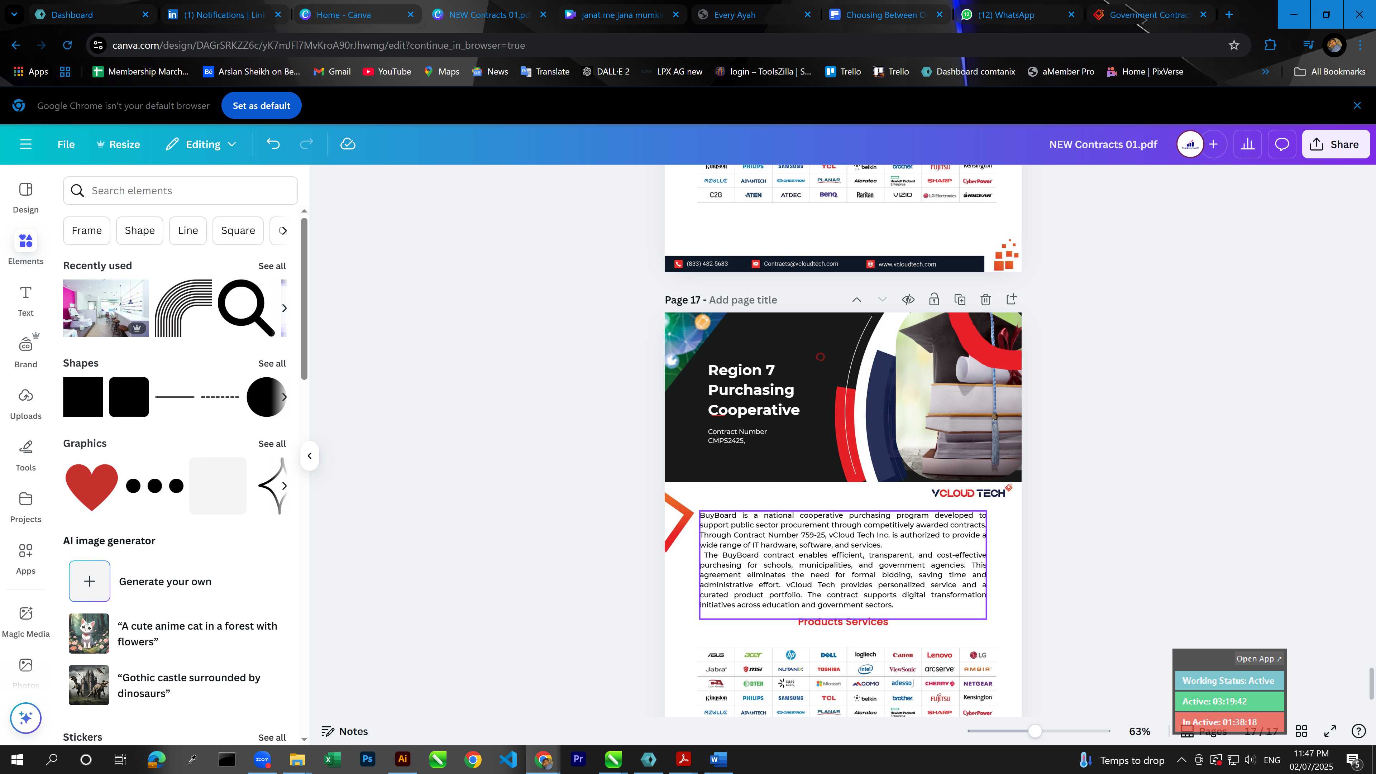Click the Add page title field
1376x774 pixels.
point(743,300)
